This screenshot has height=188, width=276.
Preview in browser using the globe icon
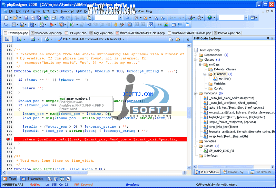[47, 18]
